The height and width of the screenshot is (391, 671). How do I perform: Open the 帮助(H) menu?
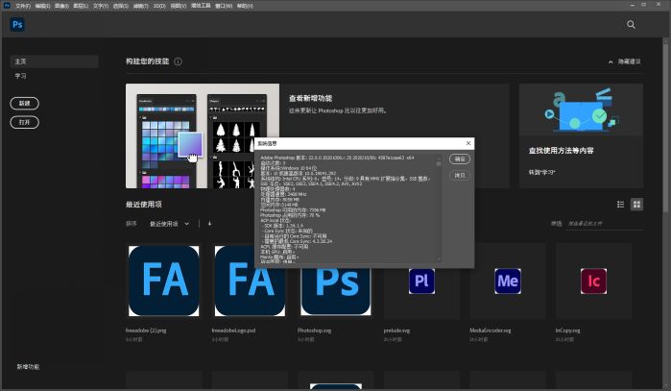(245, 6)
